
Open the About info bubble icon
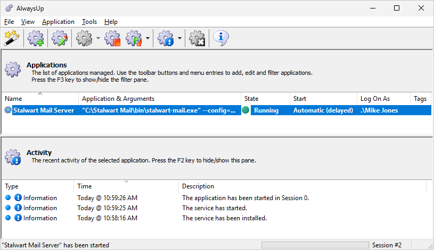click(x=220, y=38)
